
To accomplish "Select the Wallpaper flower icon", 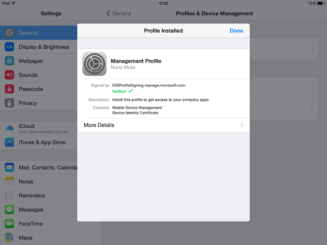I will click(x=10, y=61).
